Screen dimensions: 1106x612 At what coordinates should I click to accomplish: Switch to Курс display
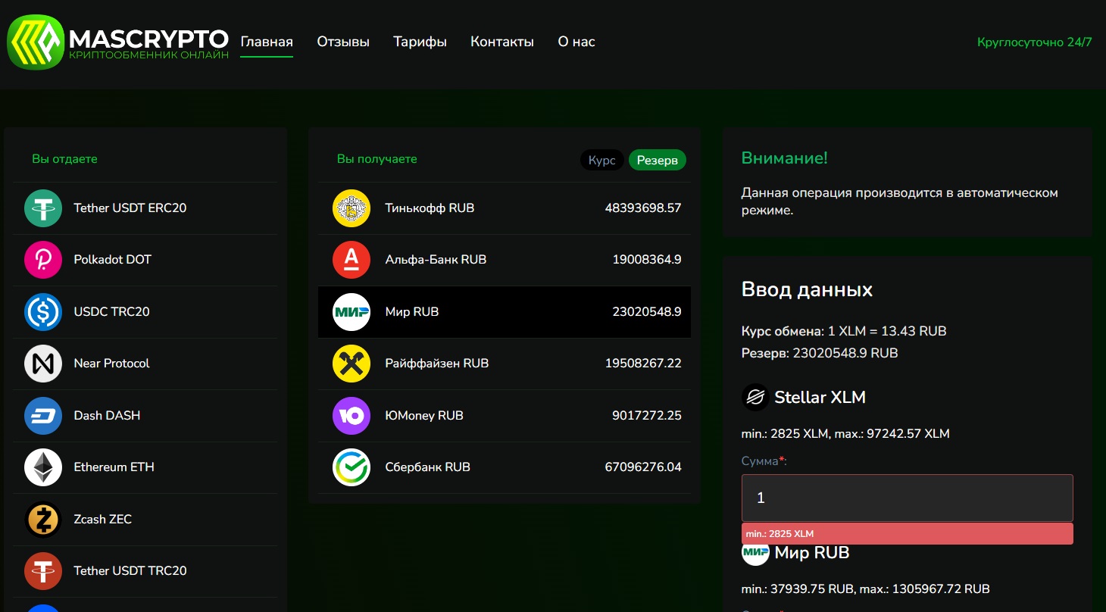pyautogui.click(x=602, y=161)
